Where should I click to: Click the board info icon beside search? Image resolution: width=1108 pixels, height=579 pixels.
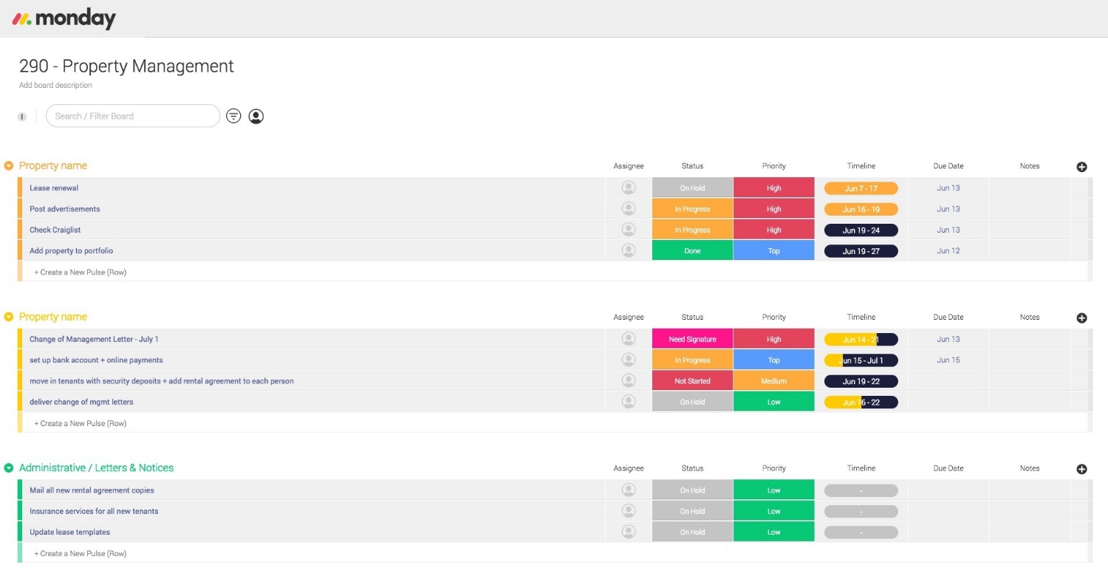coord(22,117)
